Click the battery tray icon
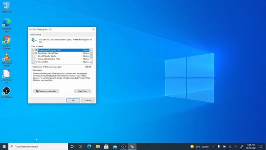The height and width of the screenshot is (150, 266). [x=224, y=146]
